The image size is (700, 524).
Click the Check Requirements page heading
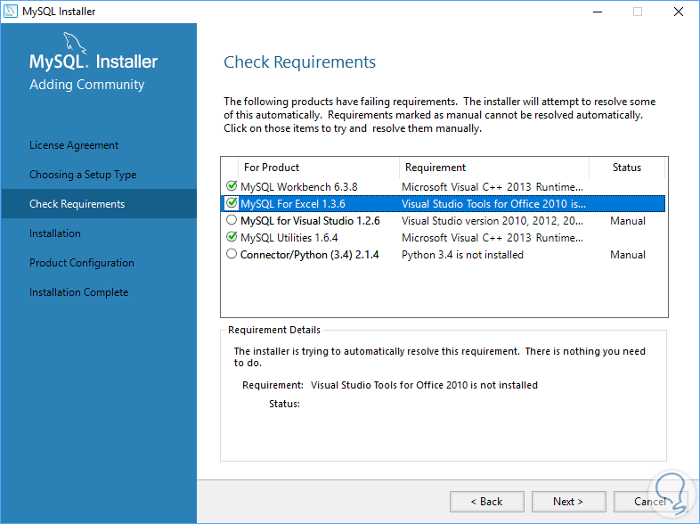[299, 62]
